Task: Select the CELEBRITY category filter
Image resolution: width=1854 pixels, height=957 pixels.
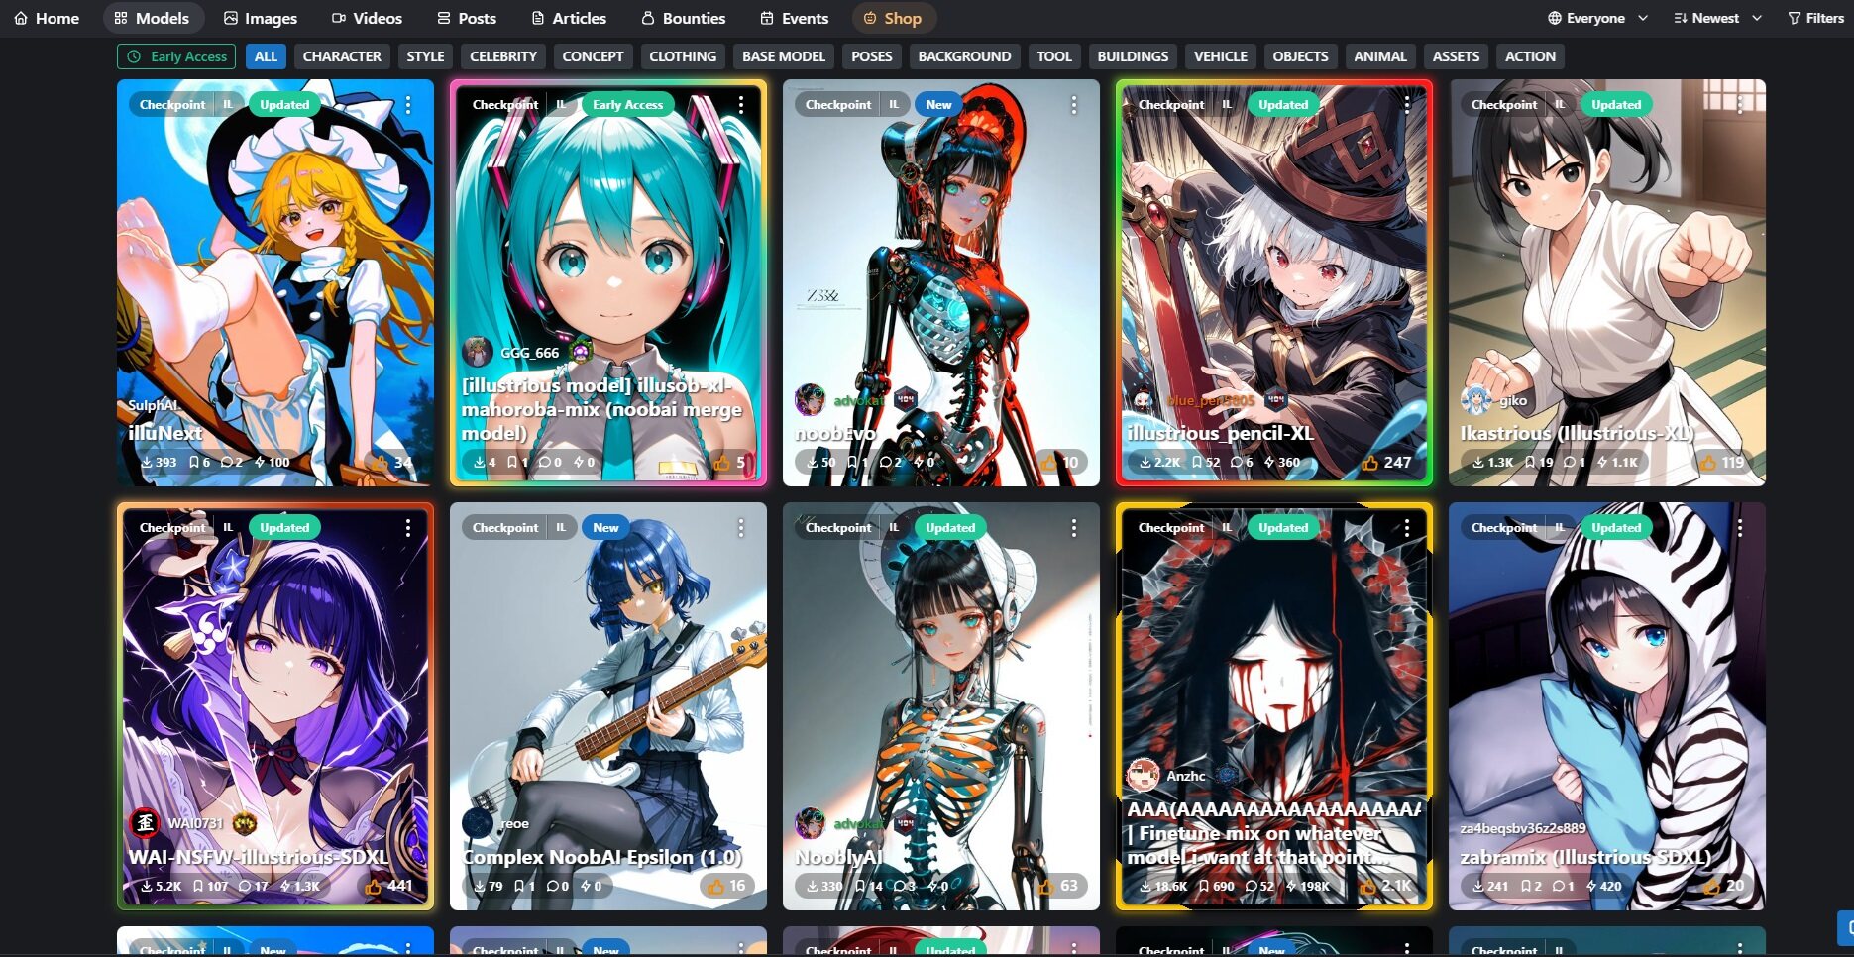Action: (503, 56)
